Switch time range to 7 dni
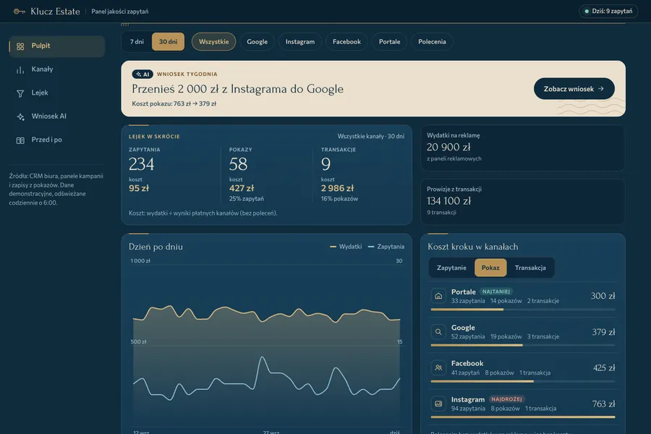This screenshot has height=434, width=651. (x=137, y=41)
